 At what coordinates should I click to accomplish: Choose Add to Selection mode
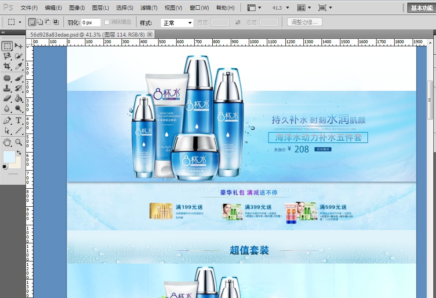coord(40,22)
